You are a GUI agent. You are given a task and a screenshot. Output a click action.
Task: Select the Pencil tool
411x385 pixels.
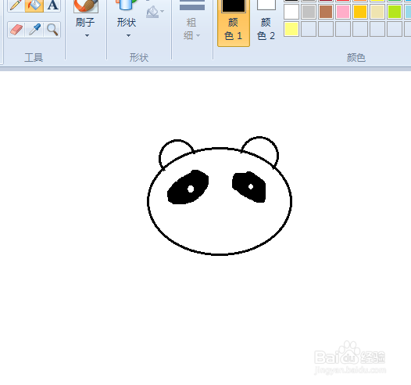16,5
